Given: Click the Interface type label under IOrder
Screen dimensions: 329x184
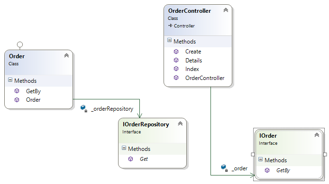Looking at the screenshot, I should (268, 143).
